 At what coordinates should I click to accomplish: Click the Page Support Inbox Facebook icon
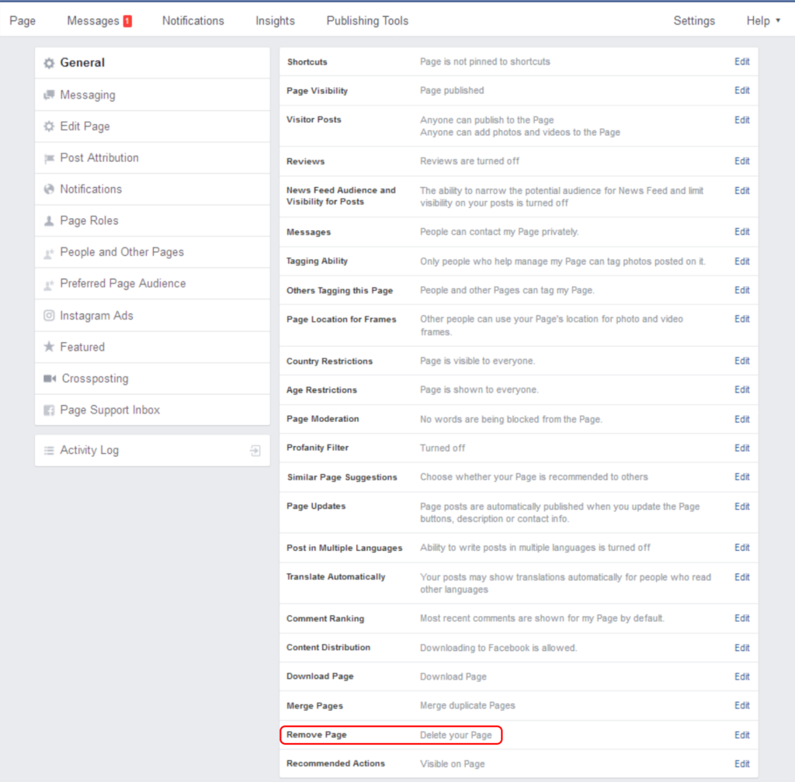click(49, 410)
